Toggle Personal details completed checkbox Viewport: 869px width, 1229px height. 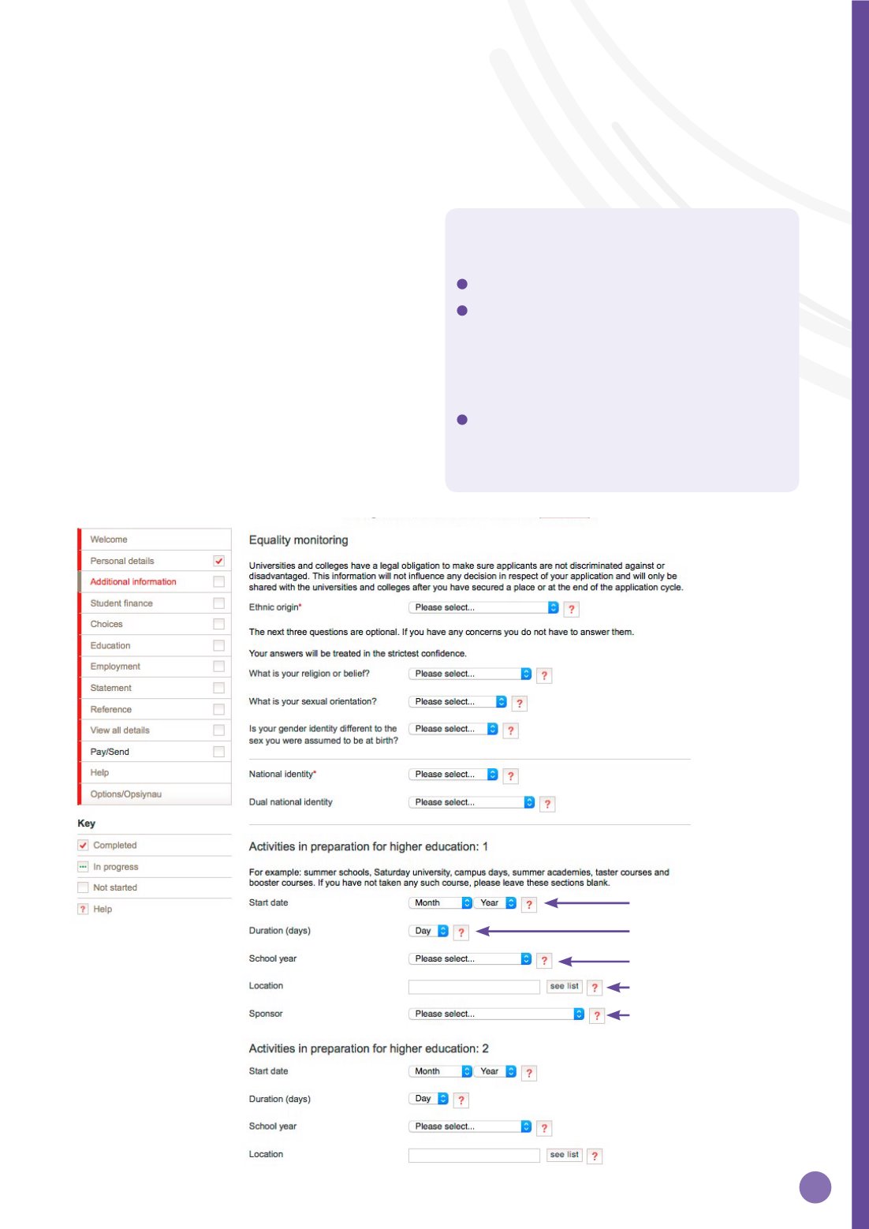pos(219,561)
